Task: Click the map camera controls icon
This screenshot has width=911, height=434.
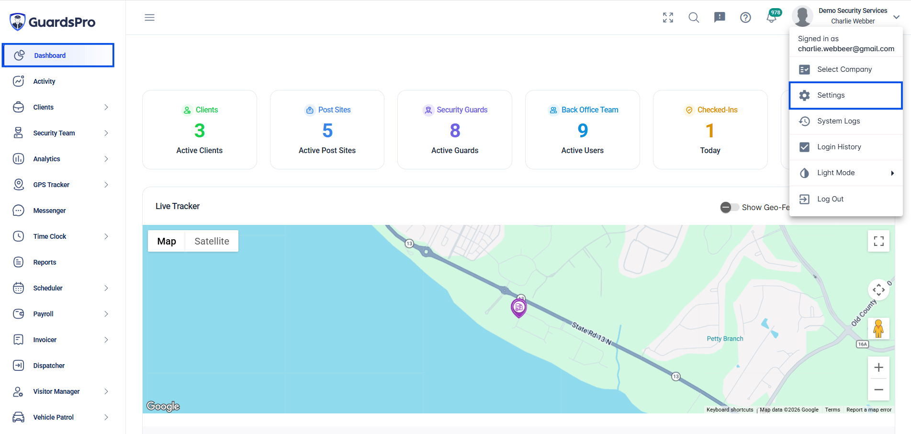Action: (x=878, y=290)
